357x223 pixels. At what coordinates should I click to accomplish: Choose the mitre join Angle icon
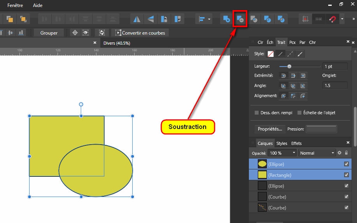click(x=303, y=86)
